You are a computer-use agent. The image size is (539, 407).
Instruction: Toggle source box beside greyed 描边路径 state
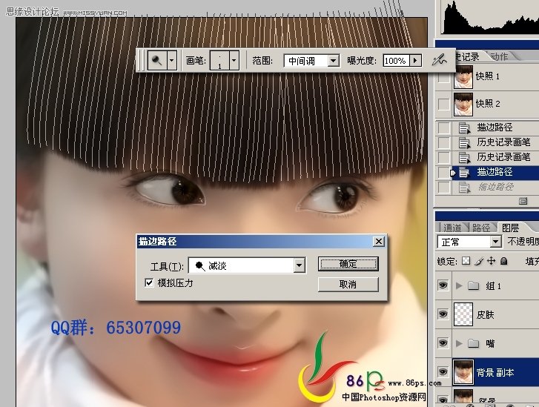444,188
